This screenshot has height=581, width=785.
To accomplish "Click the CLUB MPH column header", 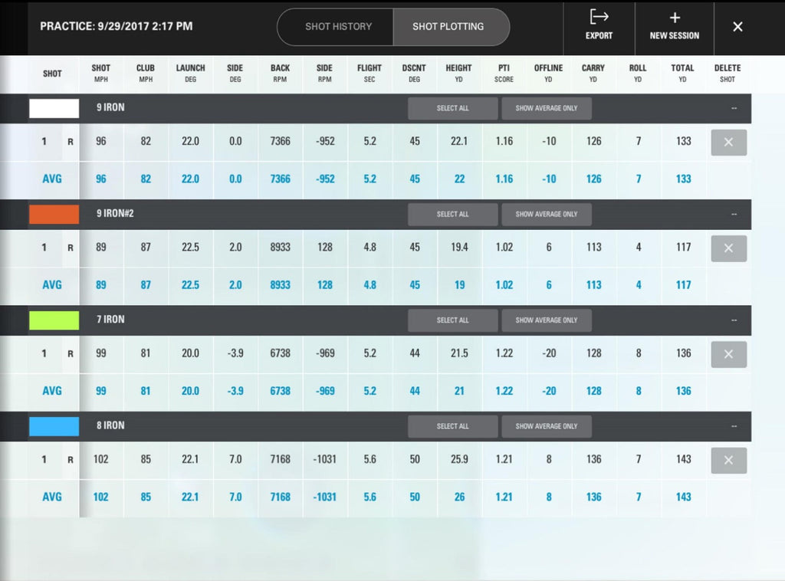I will pos(146,73).
